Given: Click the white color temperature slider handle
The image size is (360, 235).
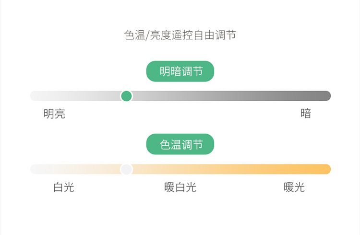Looking at the screenshot, I should tap(126, 169).
